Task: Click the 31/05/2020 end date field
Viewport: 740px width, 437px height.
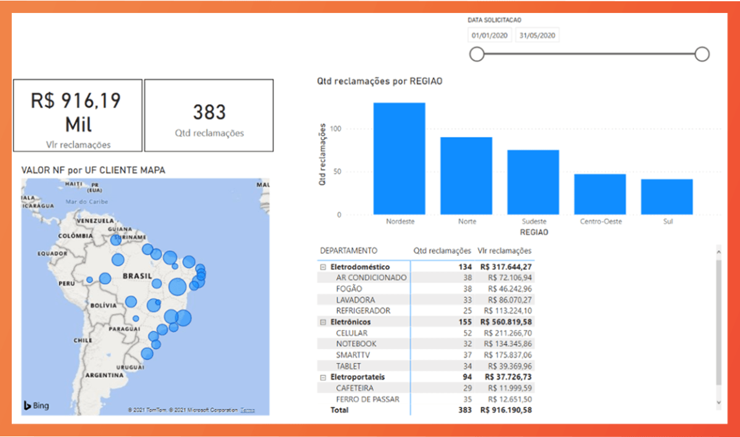Action: (536, 35)
